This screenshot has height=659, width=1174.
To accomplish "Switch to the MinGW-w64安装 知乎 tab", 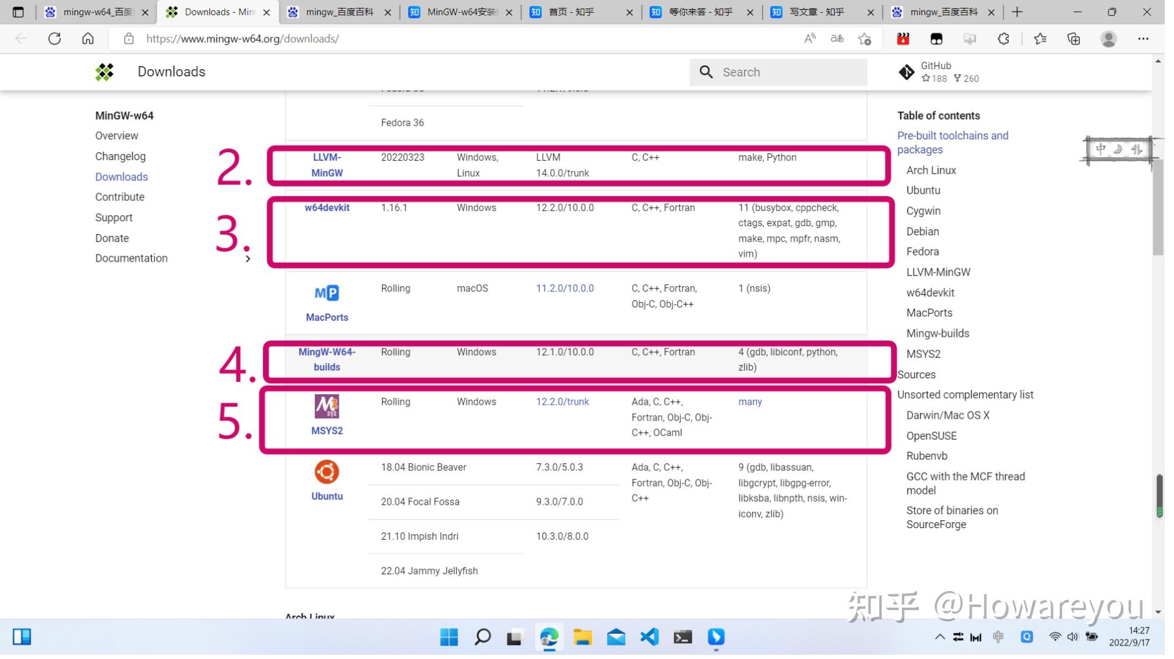I will (x=462, y=12).
